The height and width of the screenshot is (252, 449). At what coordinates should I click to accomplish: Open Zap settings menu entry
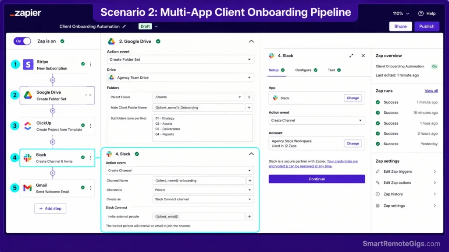pos(406,206)
